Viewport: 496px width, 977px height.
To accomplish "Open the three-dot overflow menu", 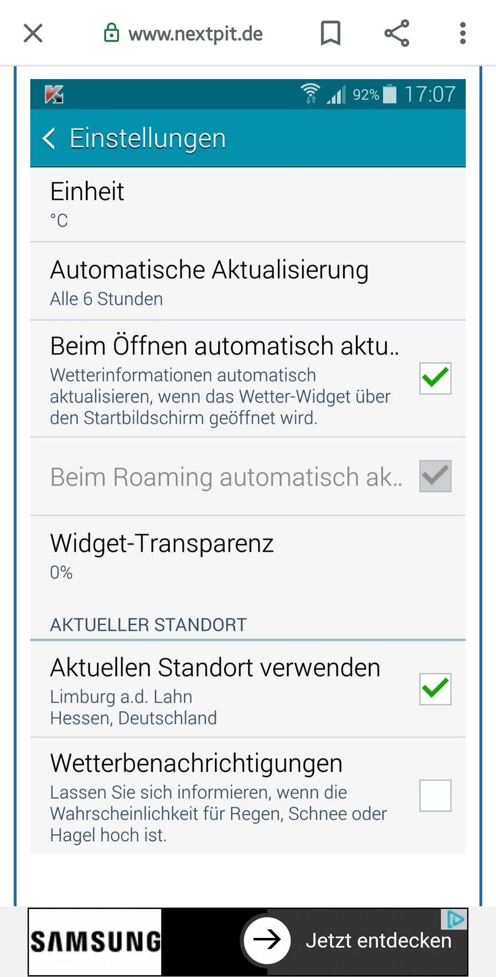I will tap(462, 33).
